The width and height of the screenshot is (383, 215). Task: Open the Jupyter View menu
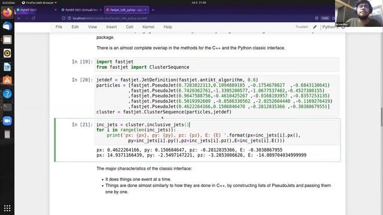(92, 27)
